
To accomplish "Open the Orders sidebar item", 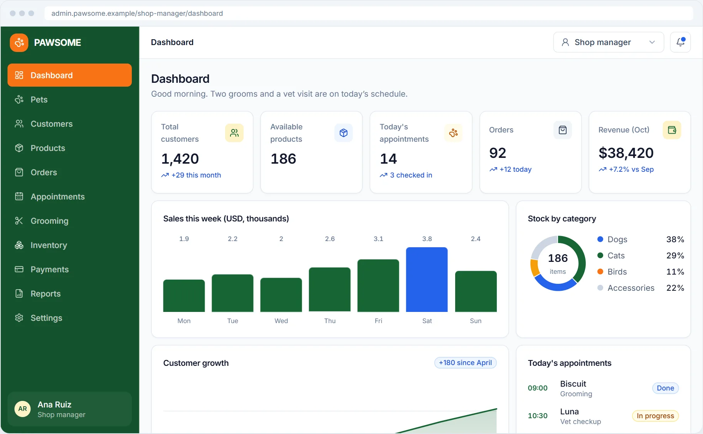I will tap(70, 172).
